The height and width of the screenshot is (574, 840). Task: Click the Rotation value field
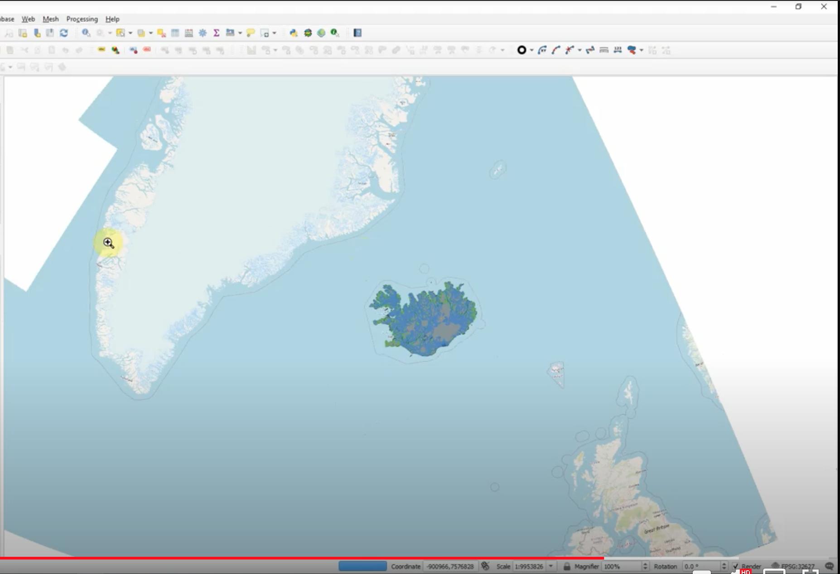pos(701,566)
